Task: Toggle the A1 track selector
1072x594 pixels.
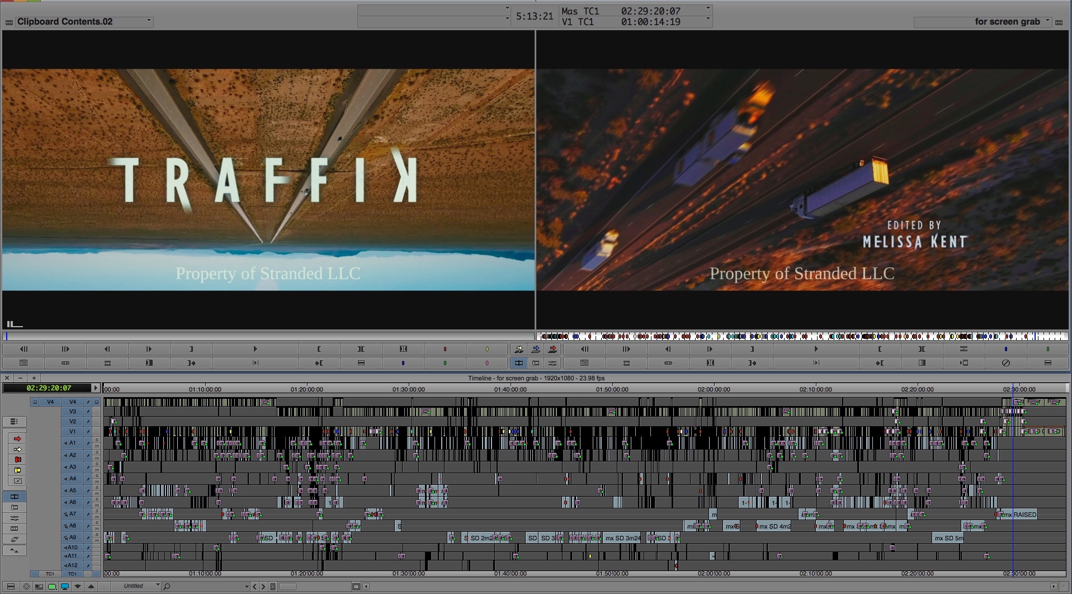Action: [x=72, y=443]
